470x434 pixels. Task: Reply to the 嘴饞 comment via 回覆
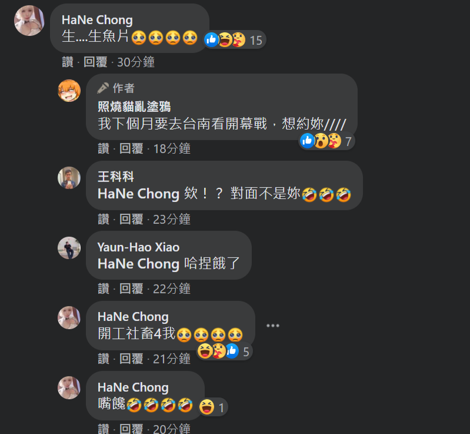click(x=131, y=429)
